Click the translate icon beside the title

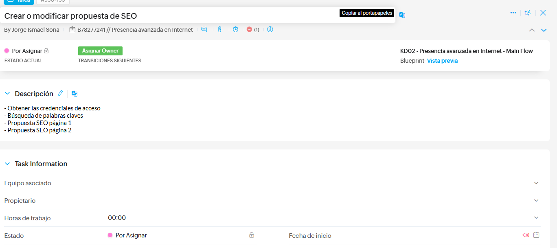pyautogui.click(x=402, y=15)
